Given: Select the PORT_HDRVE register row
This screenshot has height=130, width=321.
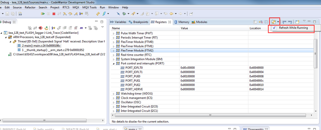Looking at the screenshot, I should [x=212, y=89].
